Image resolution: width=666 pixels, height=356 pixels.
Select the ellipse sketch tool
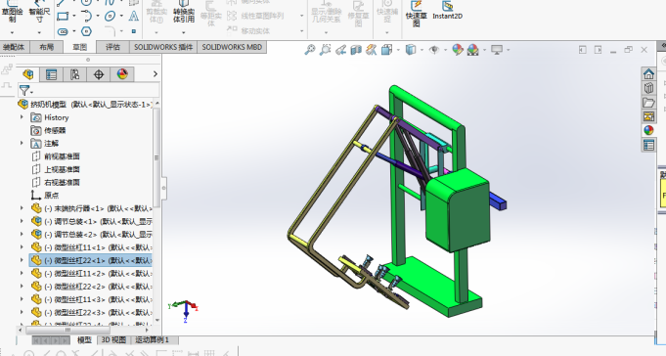coord(110,17)
